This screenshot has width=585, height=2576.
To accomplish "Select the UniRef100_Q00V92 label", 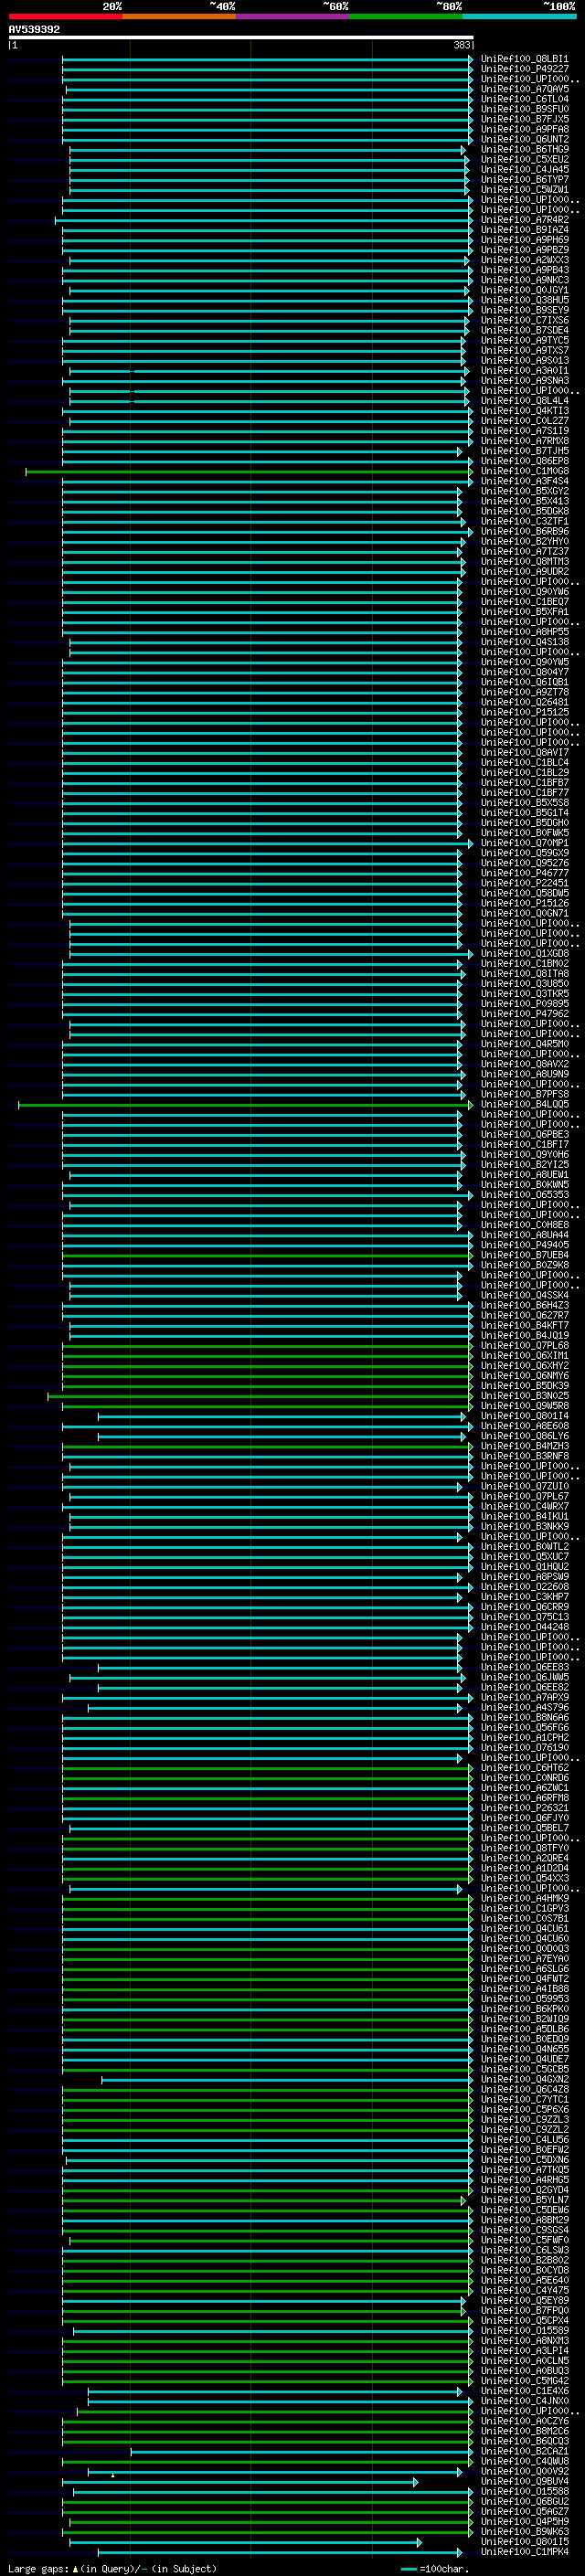I will pyautogui.click(x=525, y=2471).
